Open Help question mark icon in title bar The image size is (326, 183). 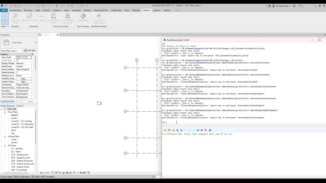coord(300,6)
